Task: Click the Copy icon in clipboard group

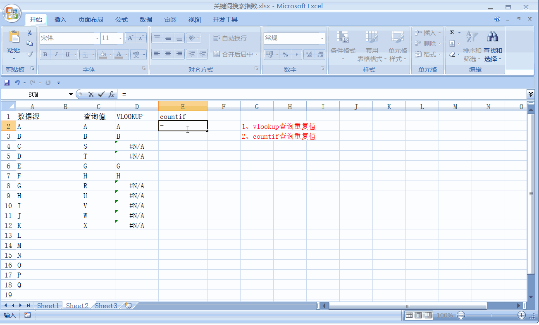Action: click(30, 43)
